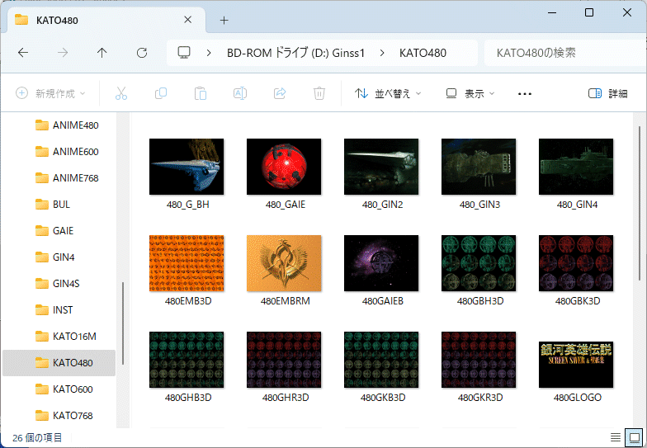Click the 26 個の項目 status text
Image resolution: width=647 pixels, height=448 pixels.
coord(37,437)
